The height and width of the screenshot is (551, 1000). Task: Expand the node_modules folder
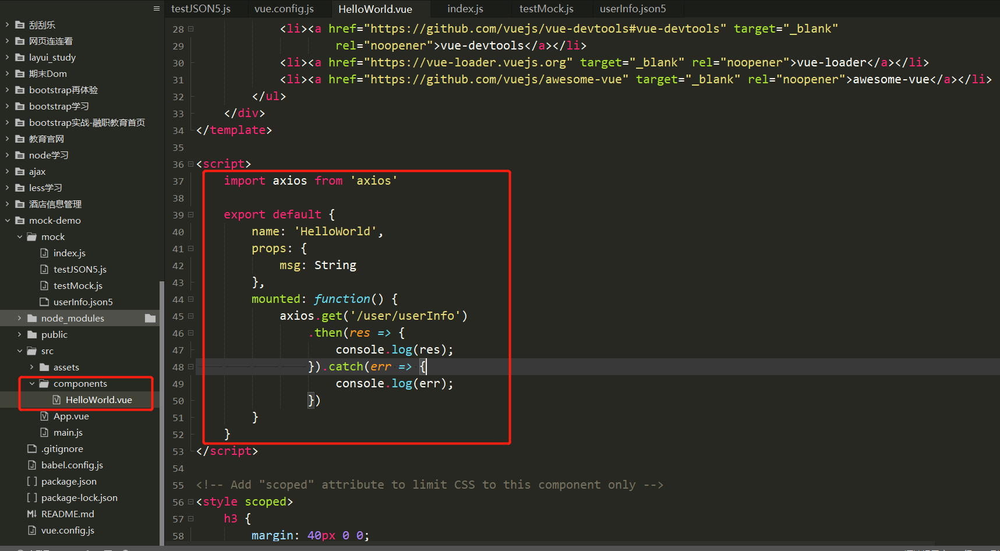point(20,319)
